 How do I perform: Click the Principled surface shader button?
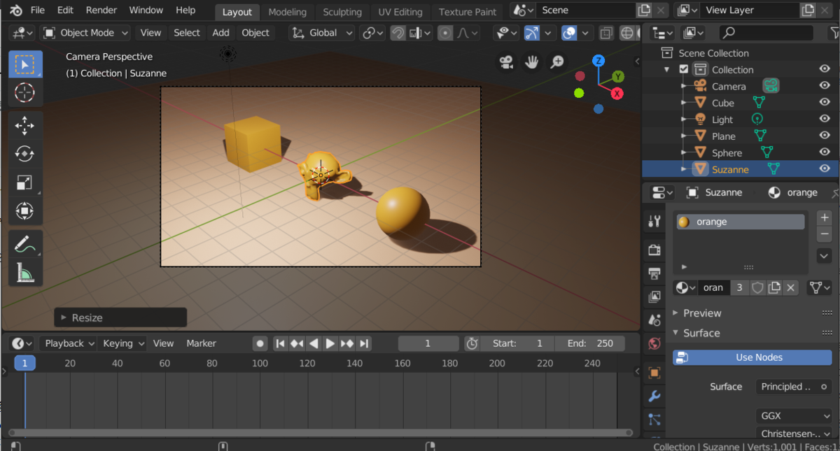click(x=794, y=387)
